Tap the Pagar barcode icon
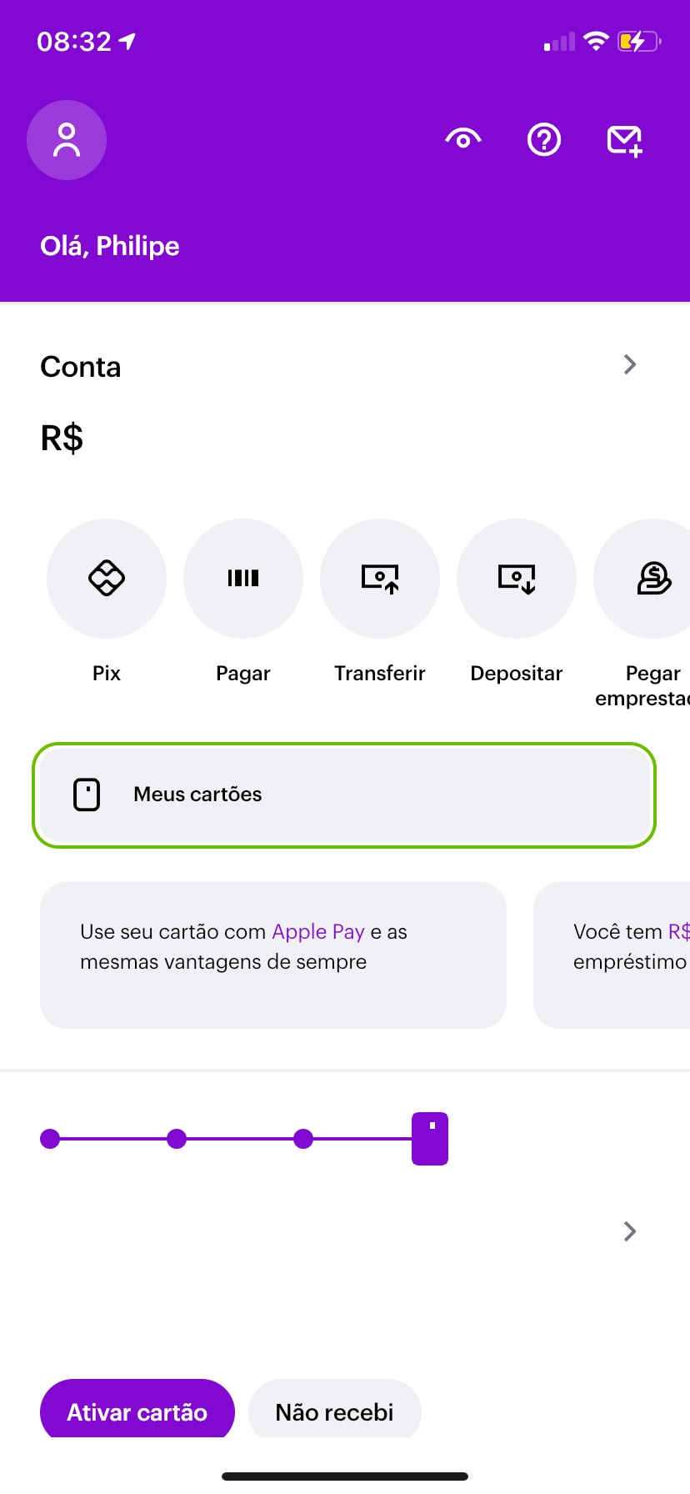This screenshot has height=1494, width=690. [243, 579]
